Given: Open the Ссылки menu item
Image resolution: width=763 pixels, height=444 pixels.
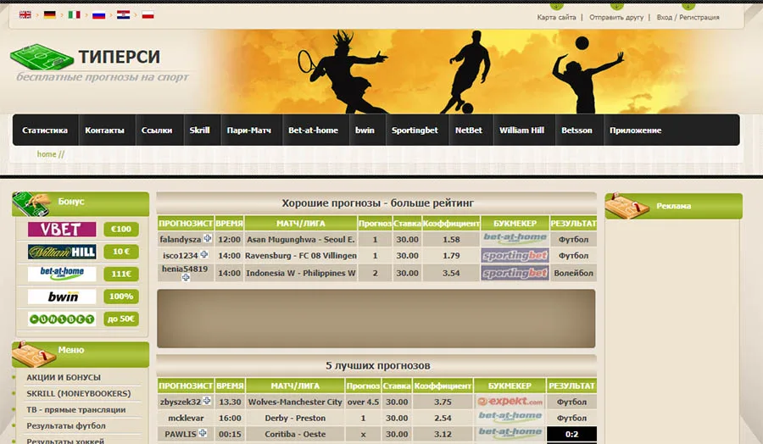Looking at the screenshot, I should 157,130.
